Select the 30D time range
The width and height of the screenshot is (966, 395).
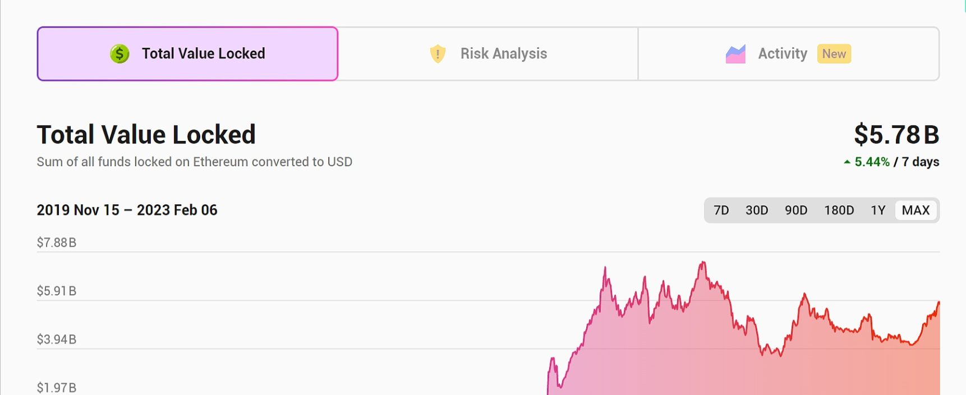coord(756,210)
